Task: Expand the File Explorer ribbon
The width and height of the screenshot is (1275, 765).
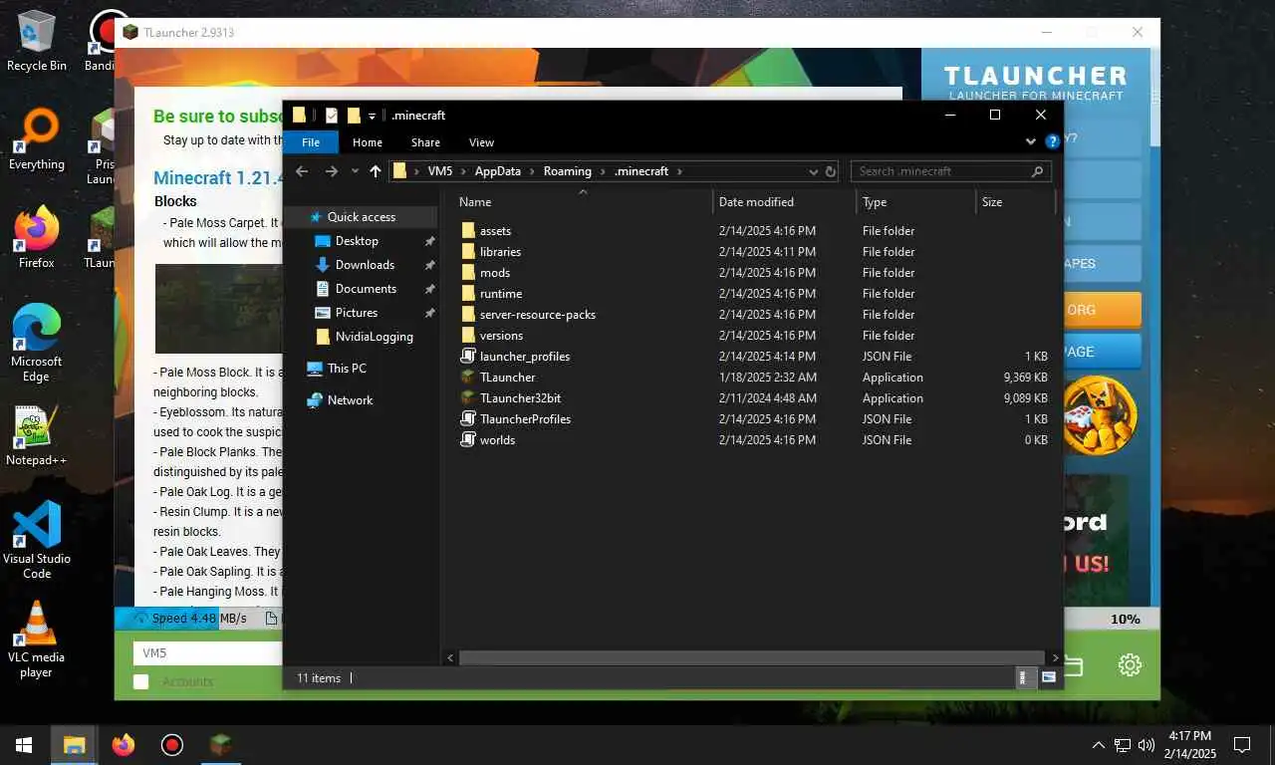Action: (1032, 142)
